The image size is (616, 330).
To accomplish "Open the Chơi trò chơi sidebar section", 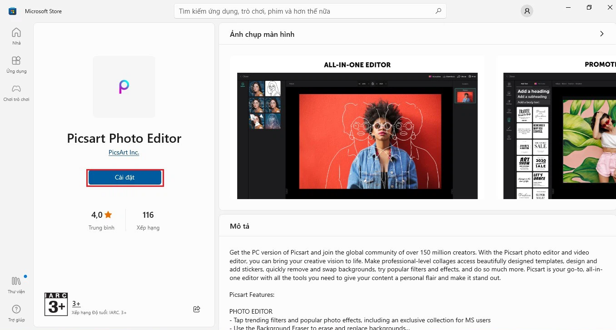I will click(x=16, y=93).
